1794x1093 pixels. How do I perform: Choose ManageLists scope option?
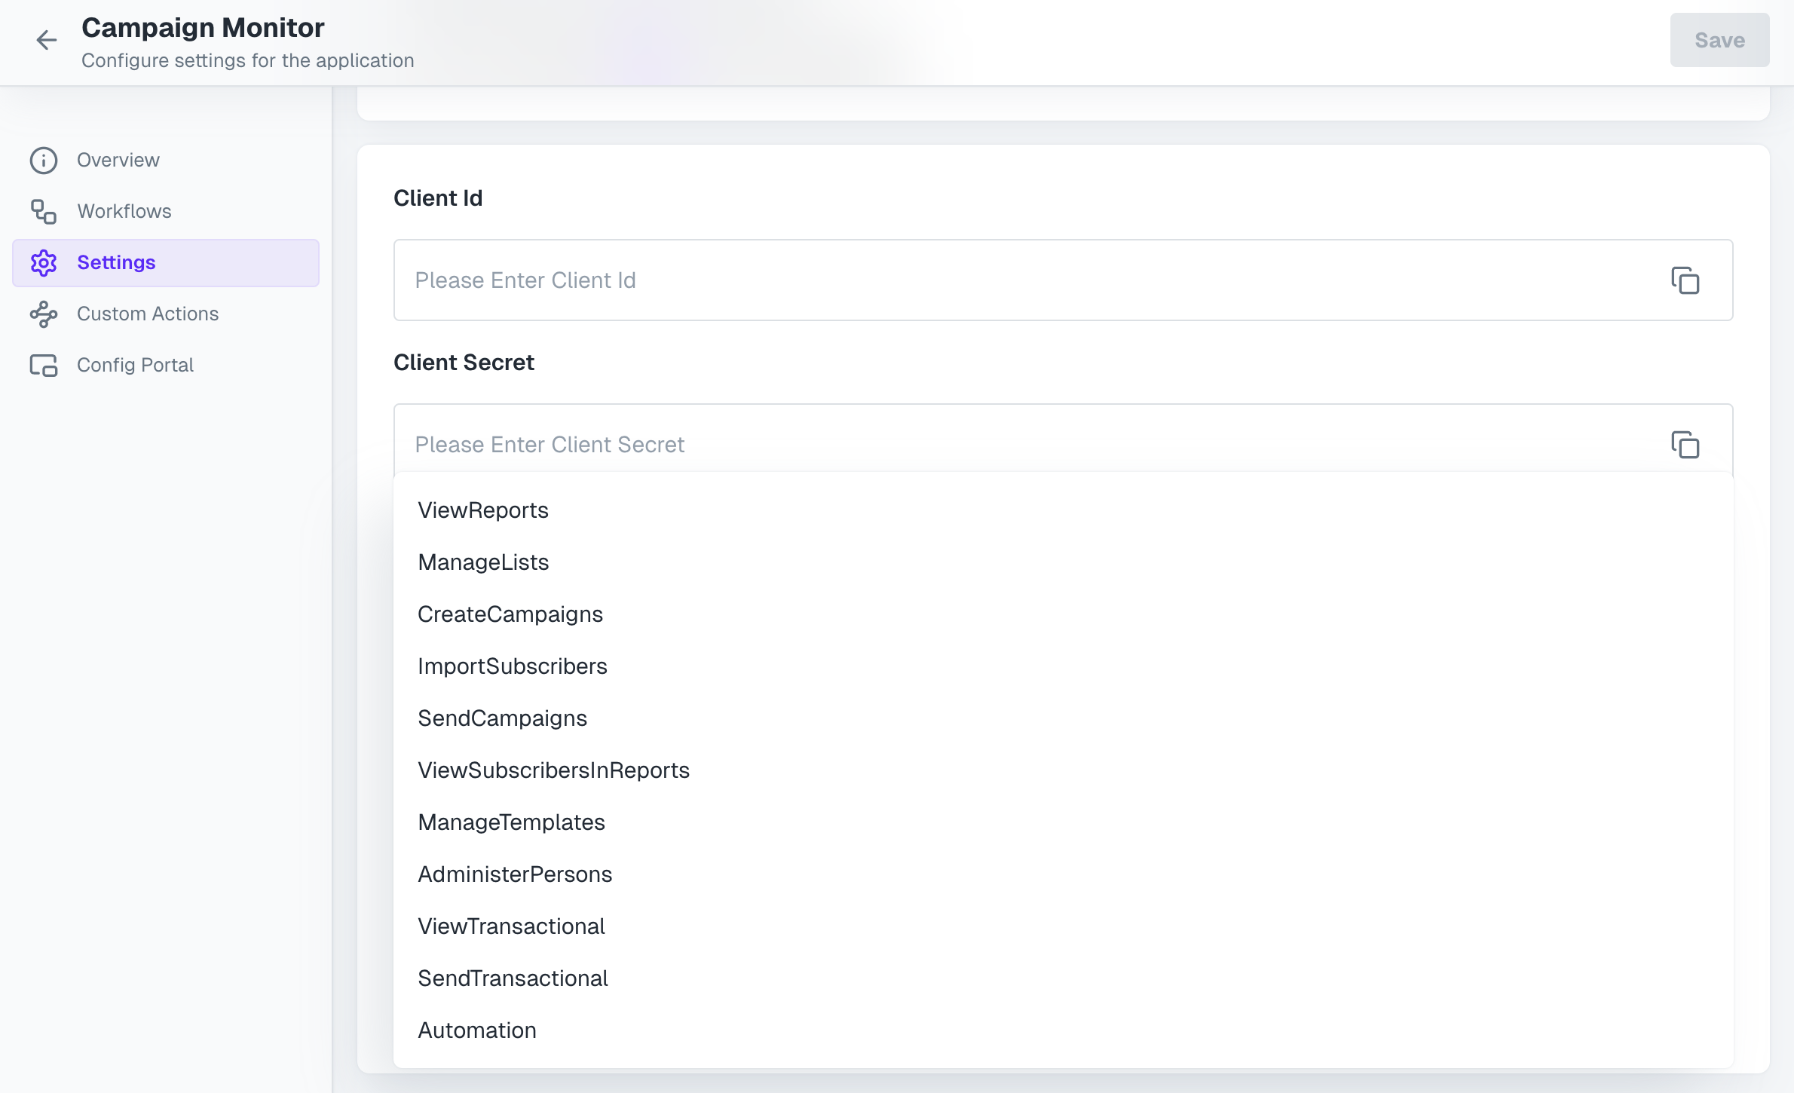pyautogui.click(x=483, y=562)
